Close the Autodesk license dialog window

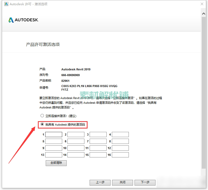click(202, 4)
